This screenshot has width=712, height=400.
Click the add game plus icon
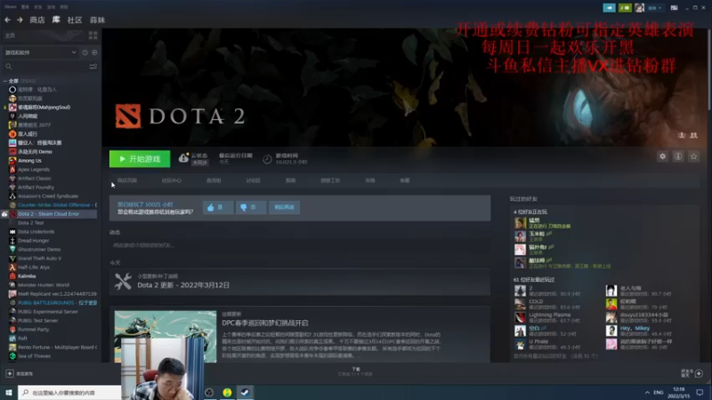pyautogui.click(x=10, y=373)
